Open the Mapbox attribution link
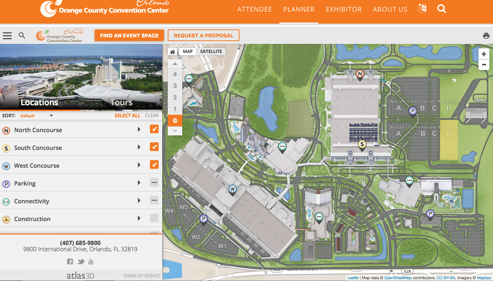 point(484,278)
